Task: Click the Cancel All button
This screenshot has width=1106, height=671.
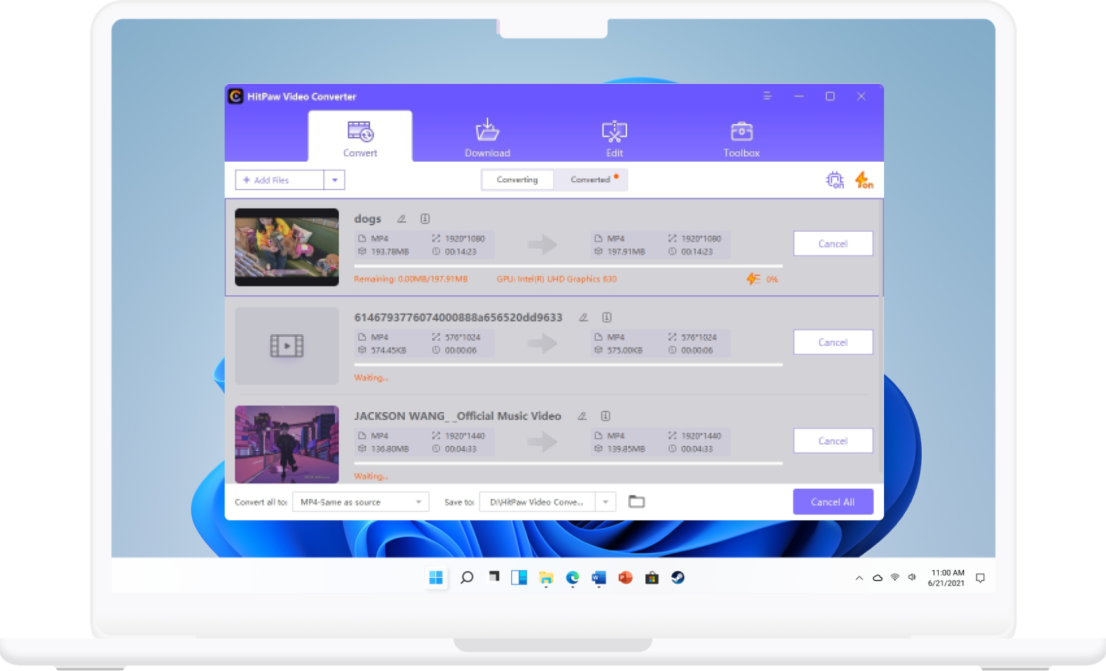Action: 832,502
